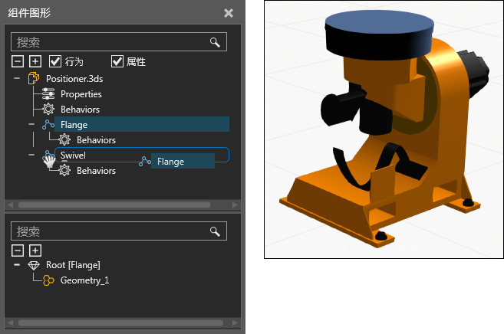
Task: Toggle the 属性 checkbox
Action: [x=117, y=61]
